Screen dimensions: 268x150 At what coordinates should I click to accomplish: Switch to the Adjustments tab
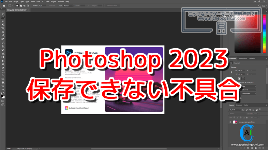point(243,58)
